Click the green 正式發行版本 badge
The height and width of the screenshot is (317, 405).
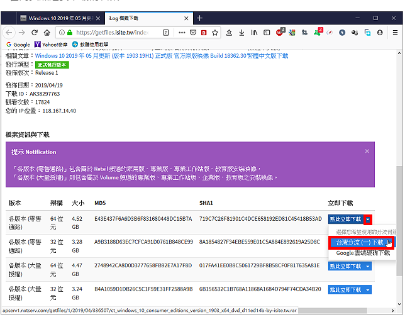(52, 65)
